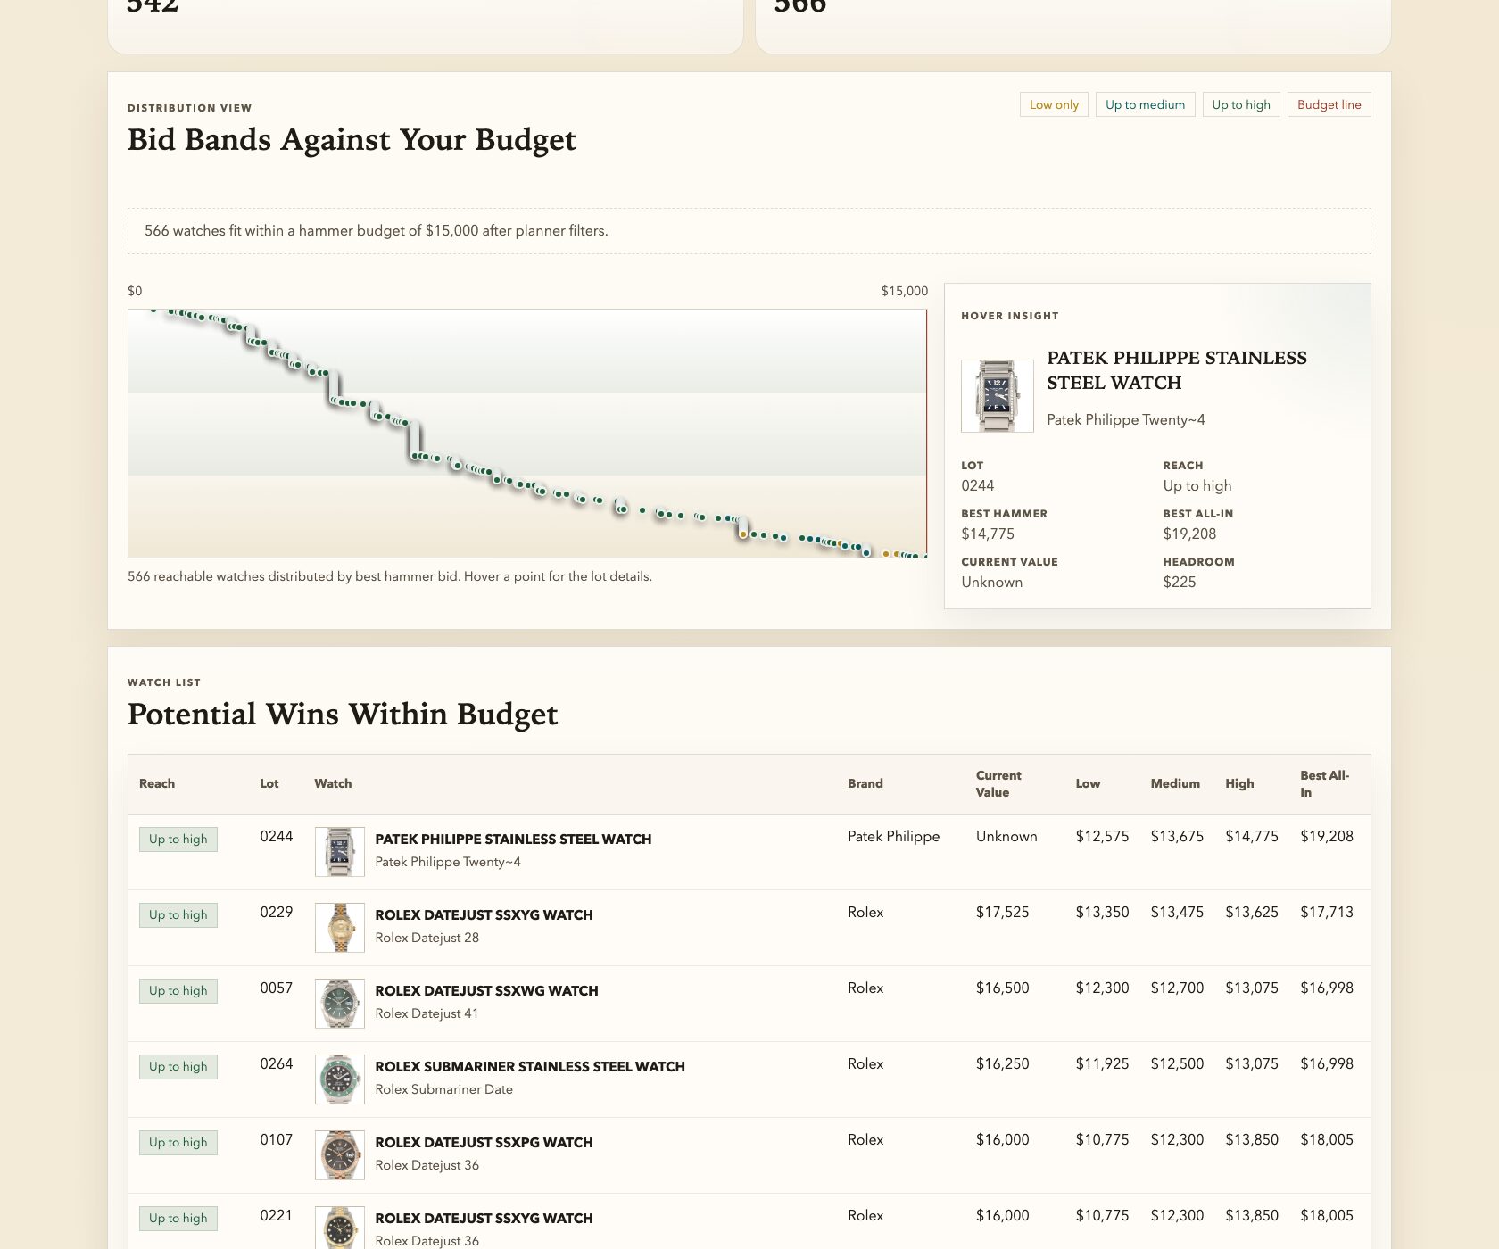Toggle the "Up to high" filter
The height and width of the screenshot is (1249, 1499).
1241,104
